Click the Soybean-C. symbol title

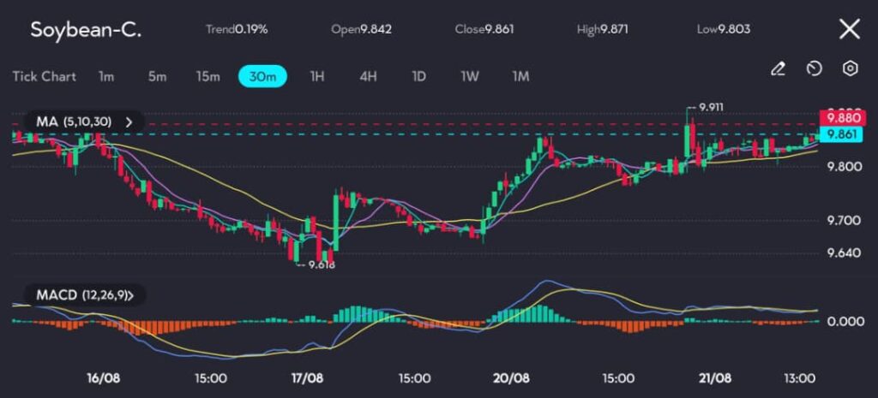pos(86,30)
